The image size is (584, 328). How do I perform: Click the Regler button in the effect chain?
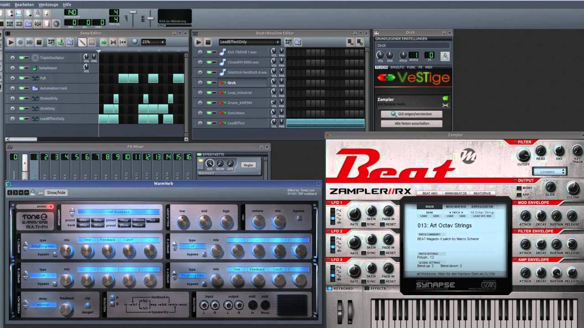[249, 165]
